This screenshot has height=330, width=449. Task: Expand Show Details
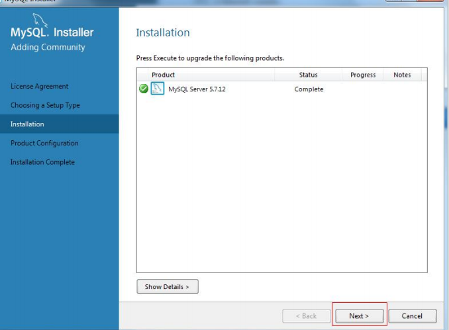click(168, 286)
